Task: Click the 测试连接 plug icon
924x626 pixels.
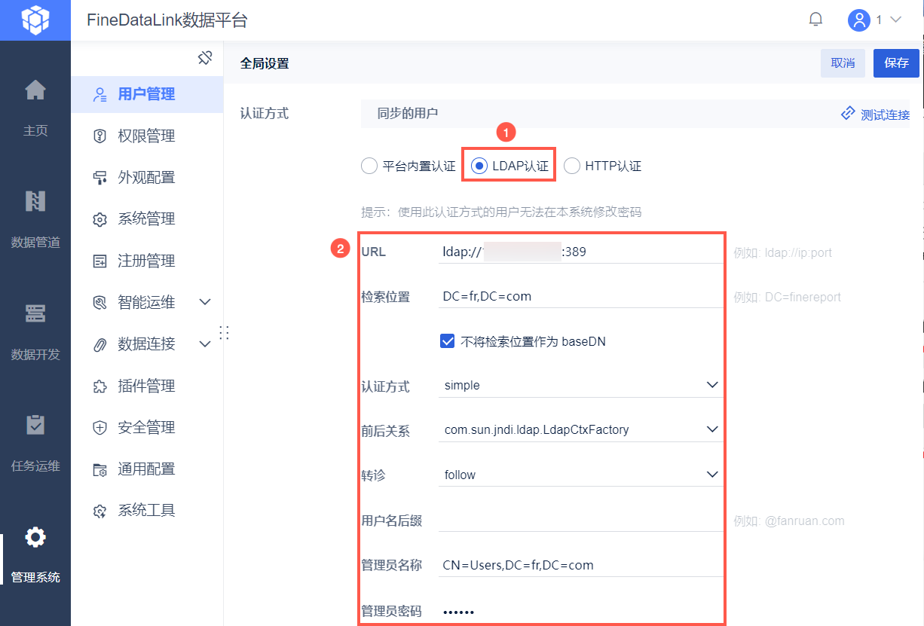Action: coord(848,114)
